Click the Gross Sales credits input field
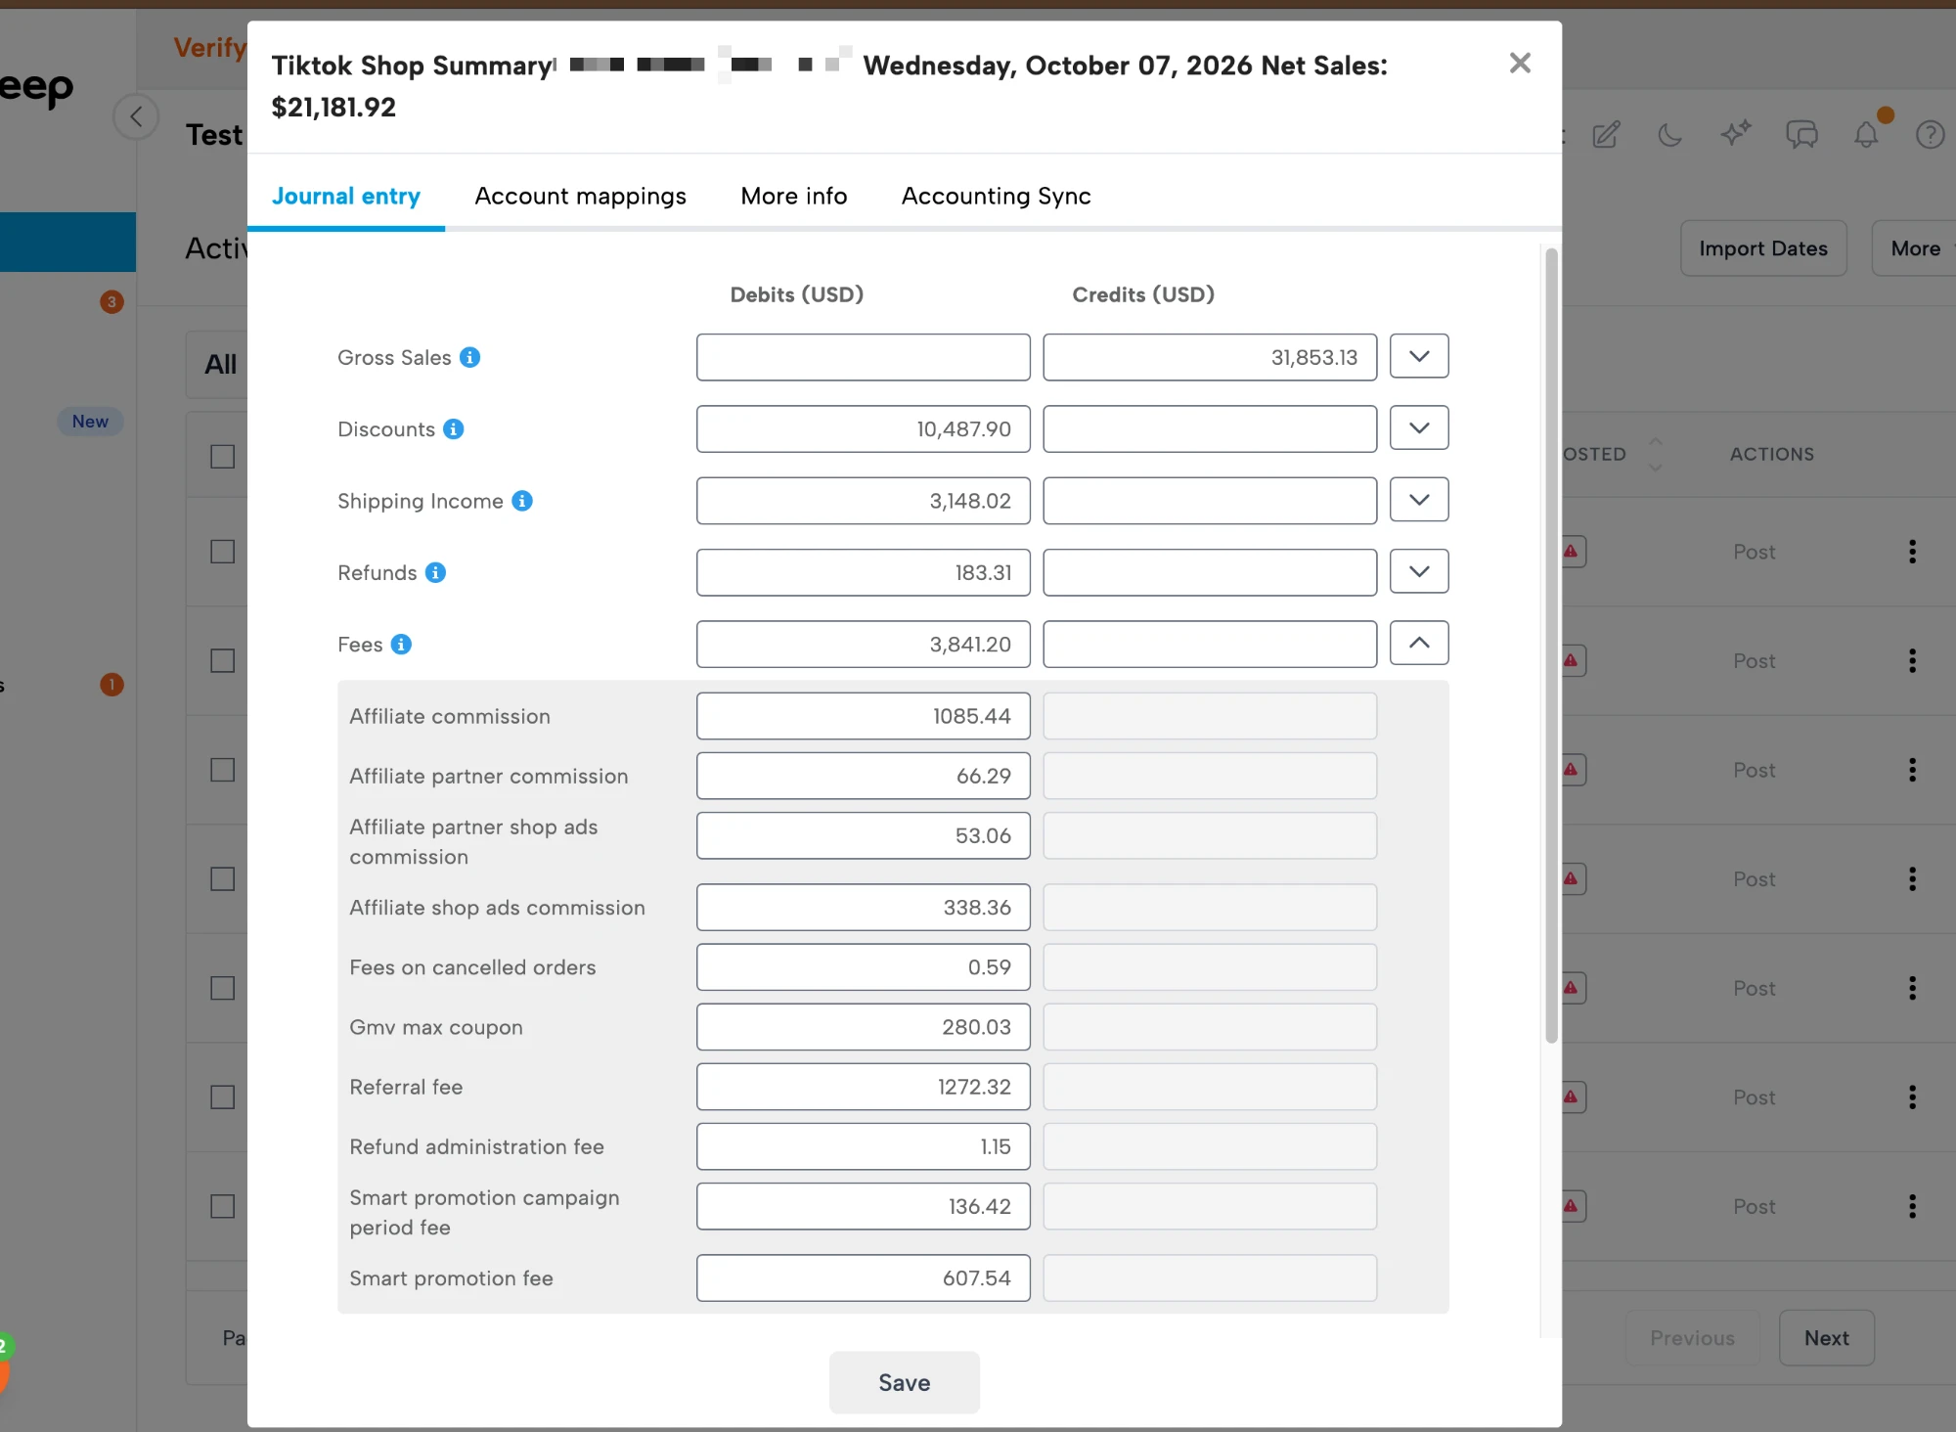Screen dimensions: 1956x1432 pos(1210,357)
